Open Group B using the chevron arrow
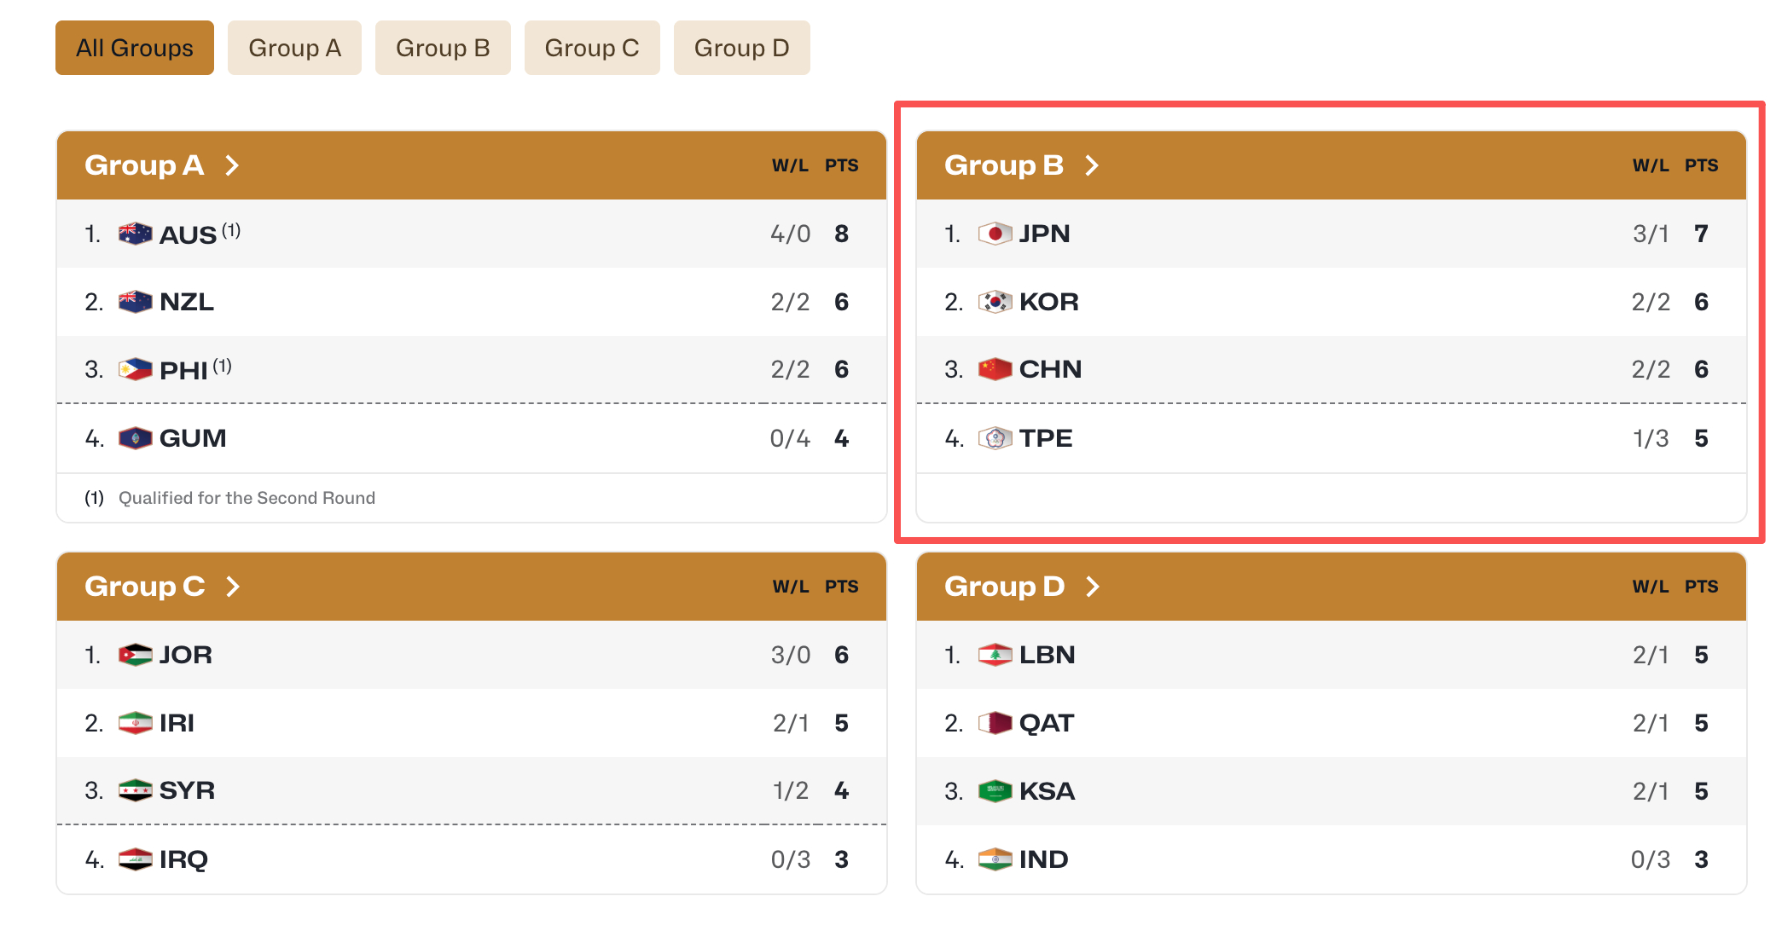This screenshot has width=1776, height=931. click(x=1092, y=165)
